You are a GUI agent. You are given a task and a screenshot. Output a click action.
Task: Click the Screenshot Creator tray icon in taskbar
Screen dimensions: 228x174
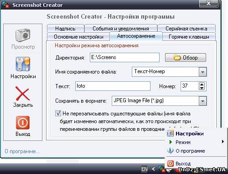pos(162,169)
